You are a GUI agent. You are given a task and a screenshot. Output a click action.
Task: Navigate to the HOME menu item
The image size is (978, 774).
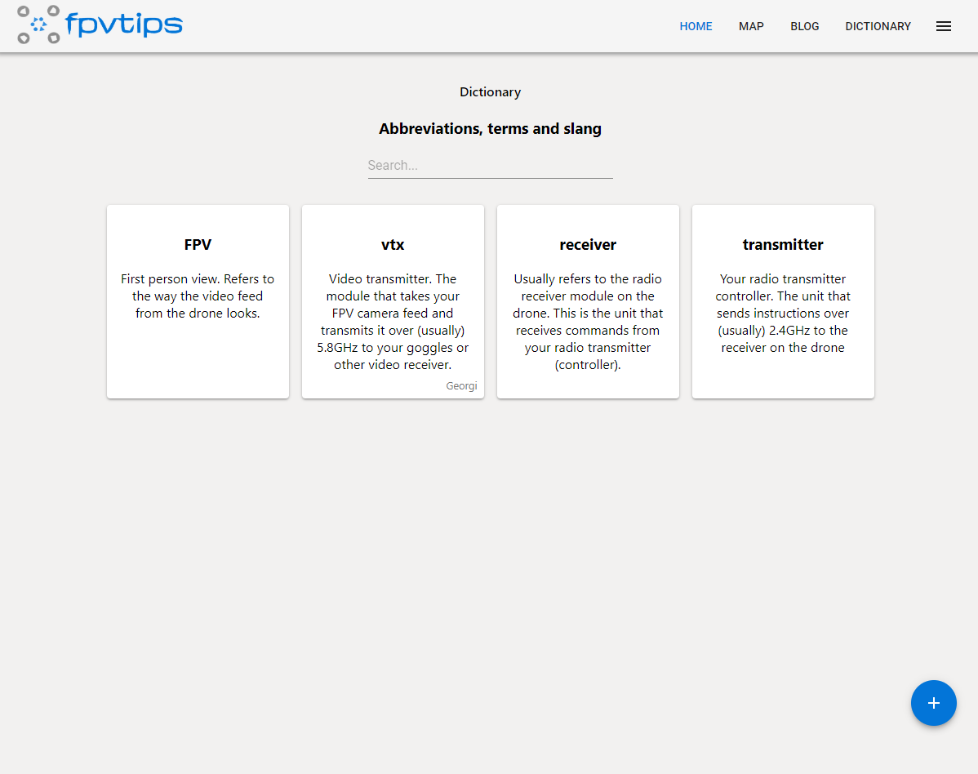(696, 26)
